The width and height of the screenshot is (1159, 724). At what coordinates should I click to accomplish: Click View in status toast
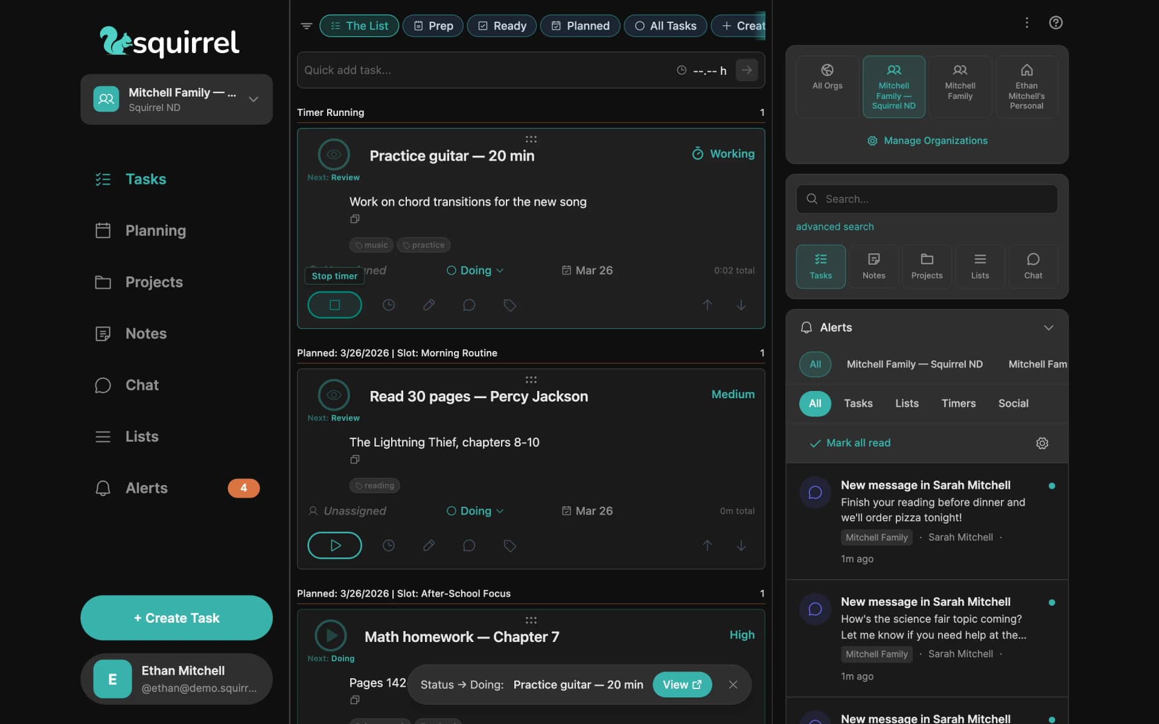(x=682, y=685)
